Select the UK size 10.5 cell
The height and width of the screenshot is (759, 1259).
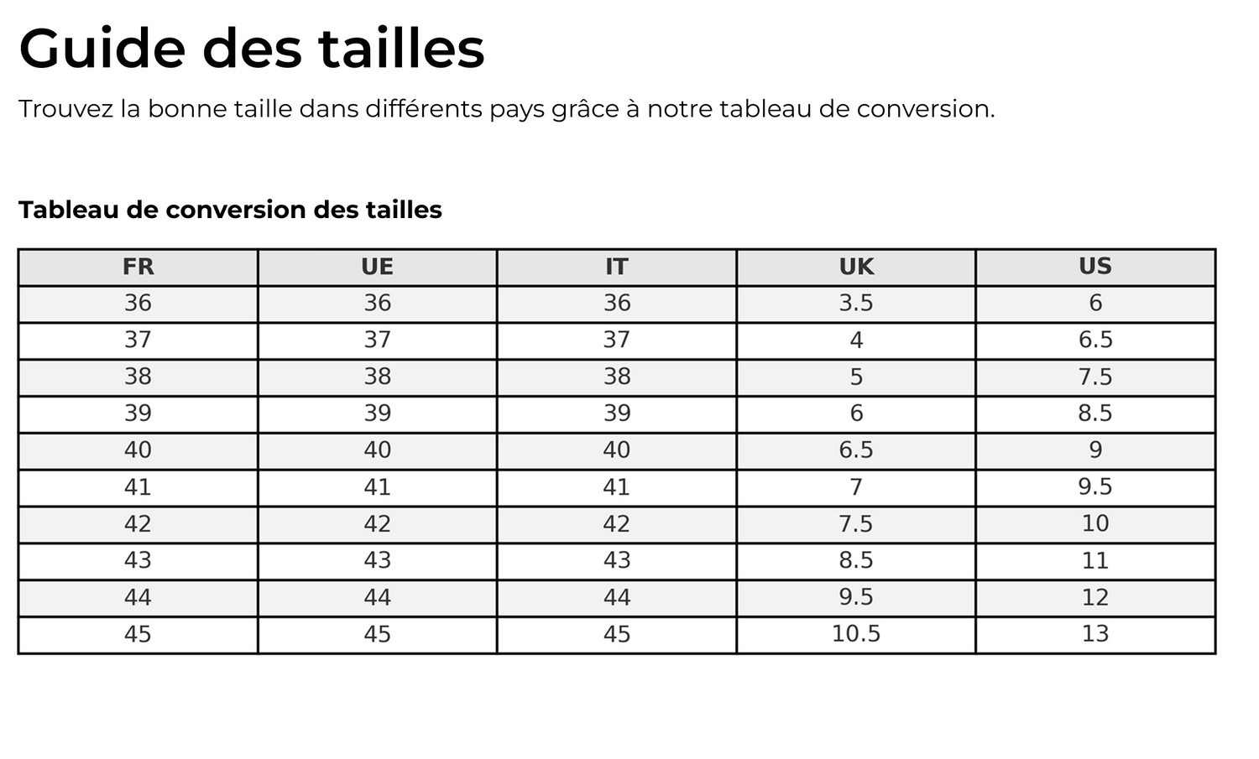click(x=856, y=634)
